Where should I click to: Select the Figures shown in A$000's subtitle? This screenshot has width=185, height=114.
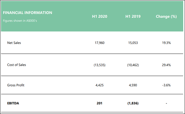[20, 21]
